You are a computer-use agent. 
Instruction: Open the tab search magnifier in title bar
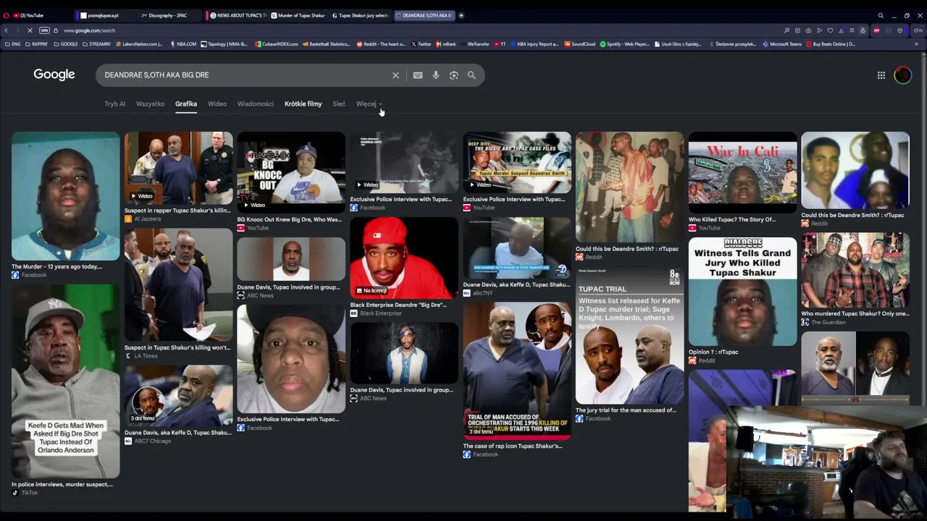(881, 15)
